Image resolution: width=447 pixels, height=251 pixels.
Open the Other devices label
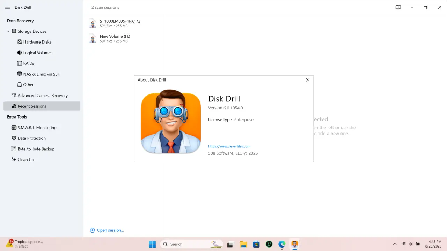[28, 85]
